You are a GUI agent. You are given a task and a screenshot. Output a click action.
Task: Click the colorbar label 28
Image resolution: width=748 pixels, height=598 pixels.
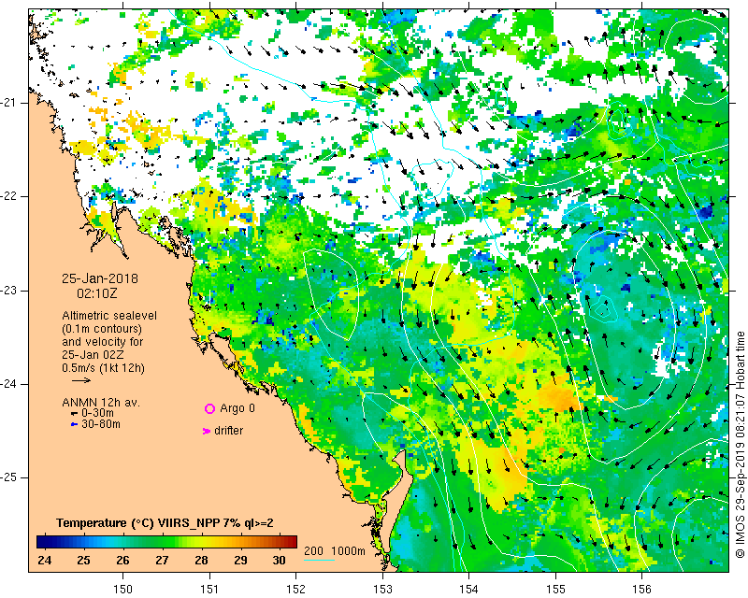click(x=201, y=560)
